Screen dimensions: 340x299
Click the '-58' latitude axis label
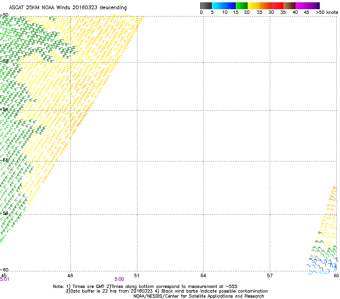(x=4, y=213)
